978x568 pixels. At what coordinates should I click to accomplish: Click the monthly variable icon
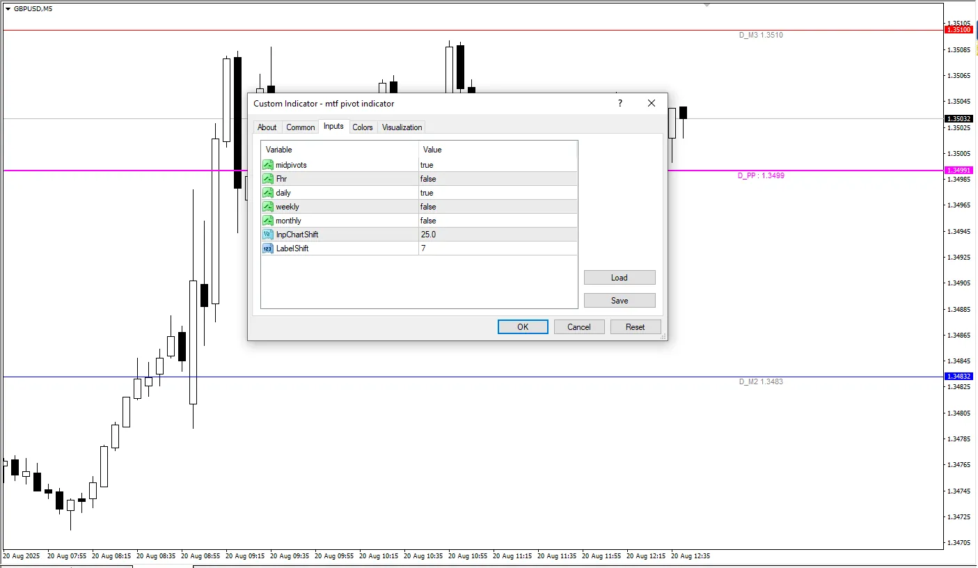[x=268, y=221]
